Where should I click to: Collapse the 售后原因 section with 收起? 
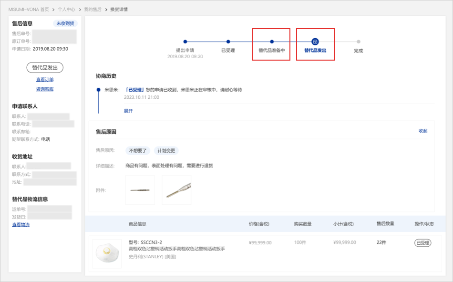tap(423, 131)
